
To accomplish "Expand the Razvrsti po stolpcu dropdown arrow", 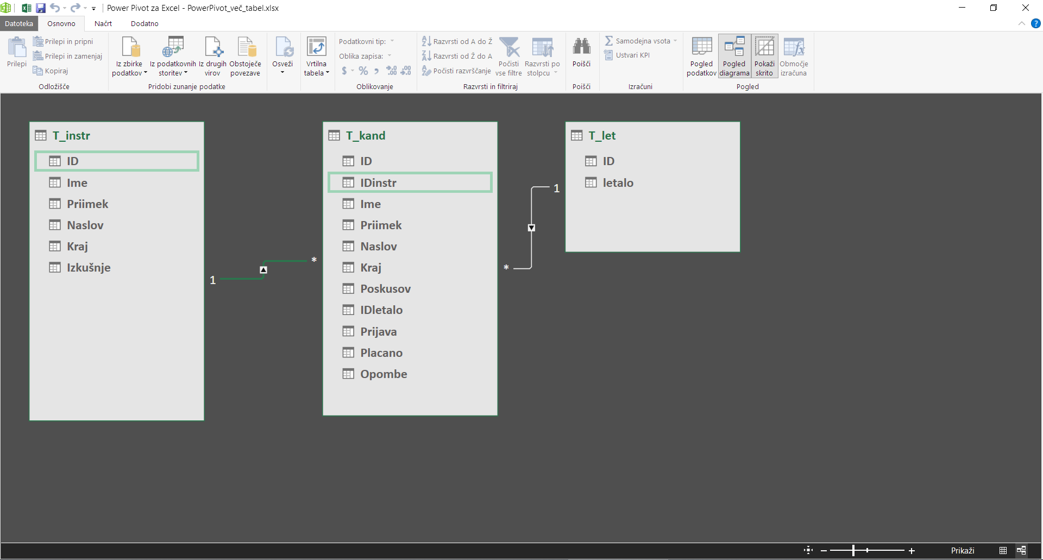I will tap(557, 73).
